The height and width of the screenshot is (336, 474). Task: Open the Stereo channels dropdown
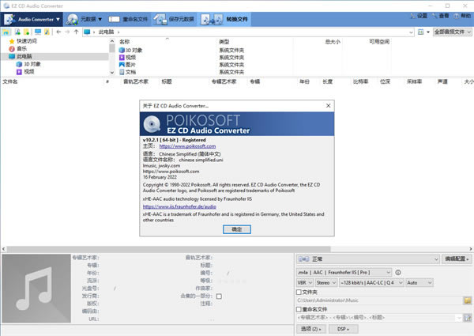click(x=326, y=283)
